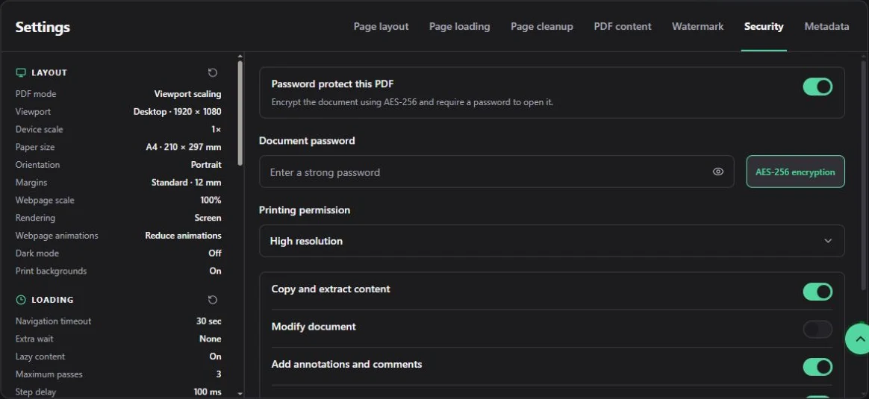Click the LAYOUT section header
The image size is (869, 399).
pos(49,72)
